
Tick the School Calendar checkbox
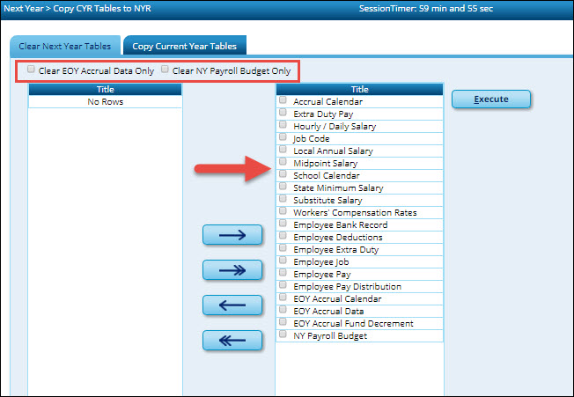tap(283, 174)
